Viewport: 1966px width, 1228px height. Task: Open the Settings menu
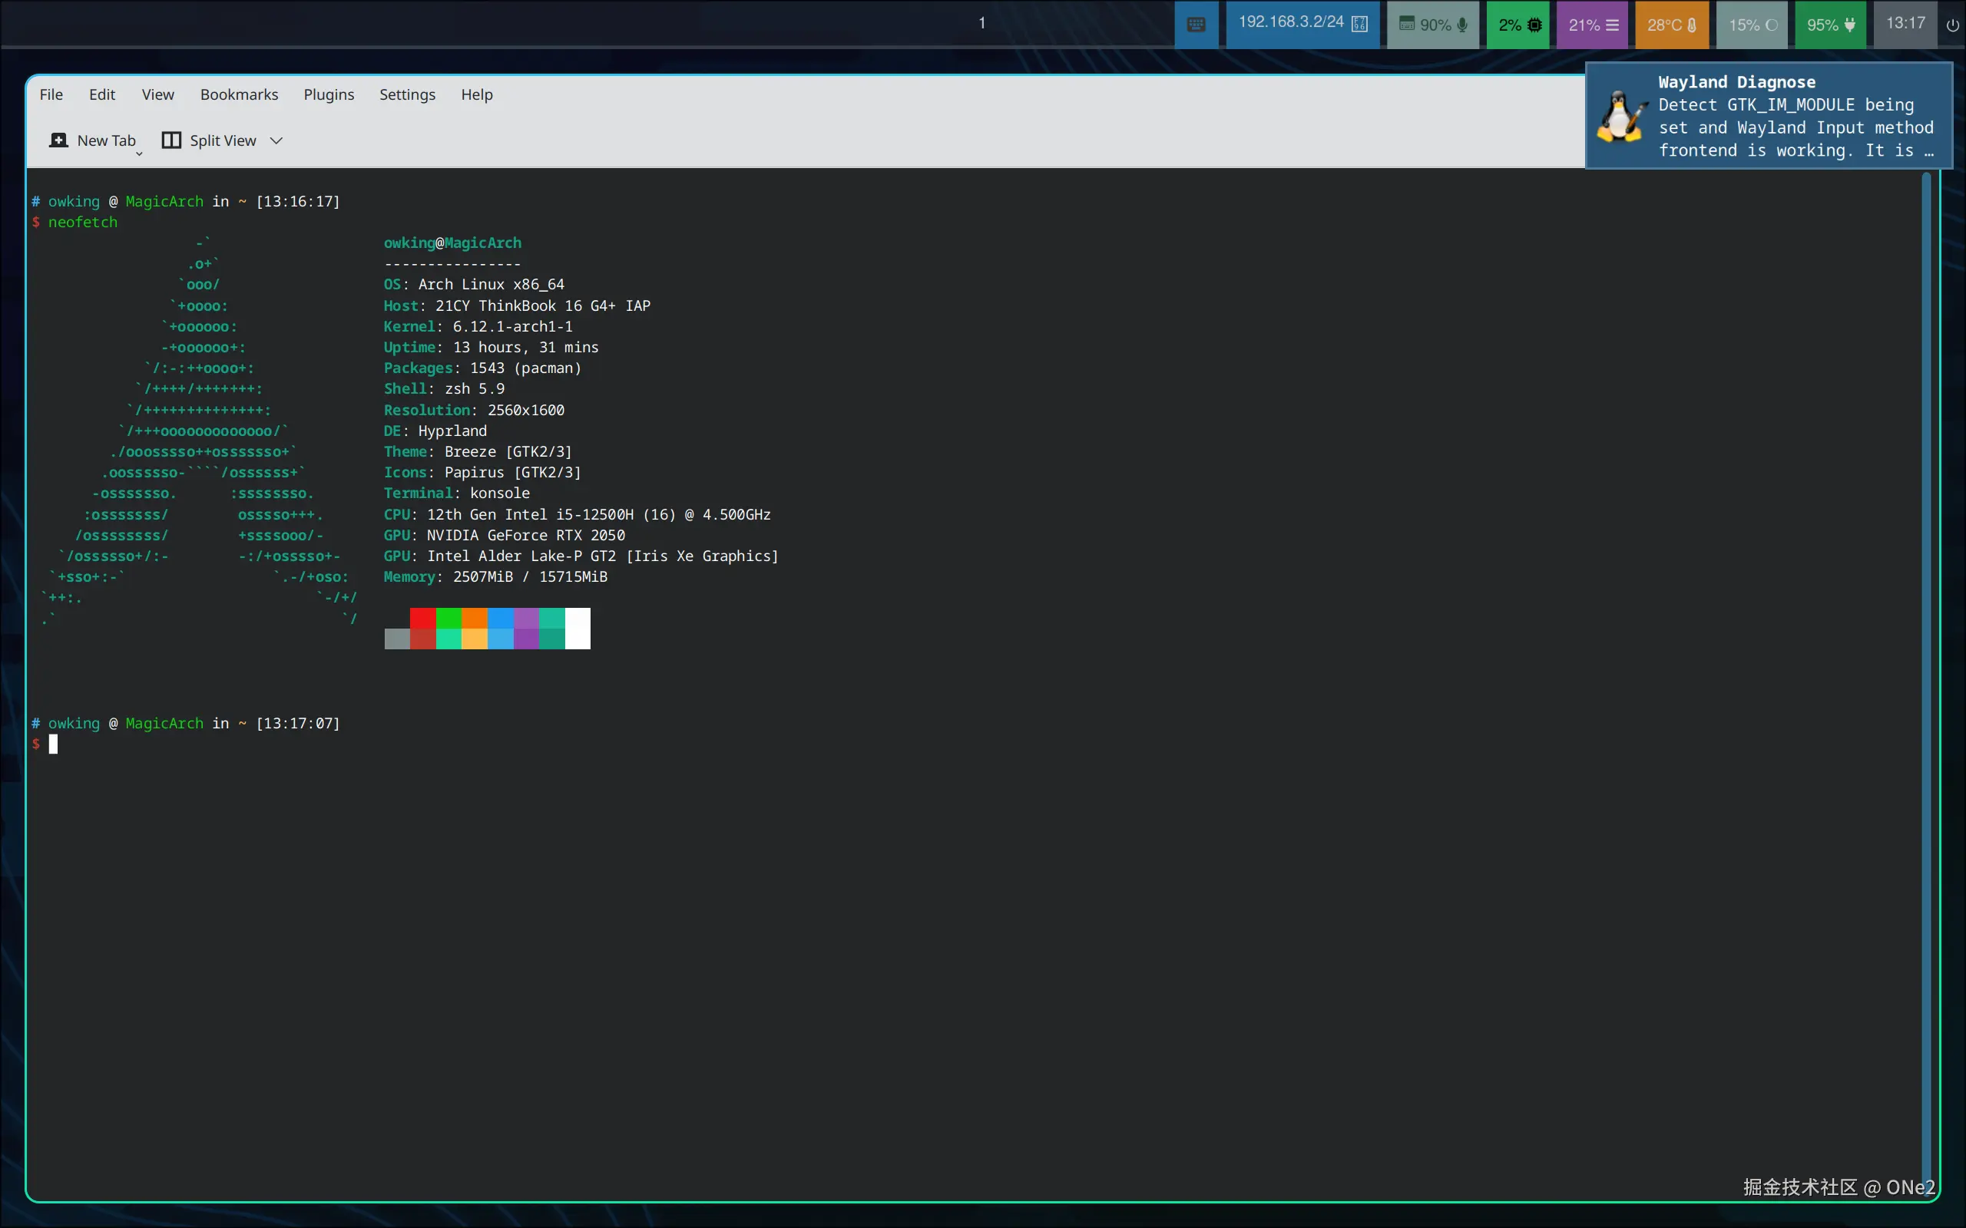pos(407,94)
